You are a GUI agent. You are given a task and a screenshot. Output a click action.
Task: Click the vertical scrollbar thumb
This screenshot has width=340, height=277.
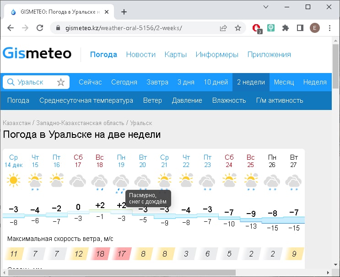(x=336, y=66)
